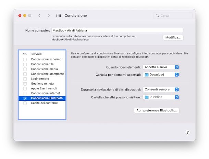209x159 pixels.
Task: Click Apri preferenze Bluetooth... button
Action: pos(157,110)
